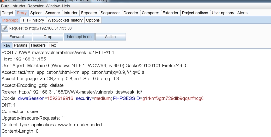Toggle the Intercept is on button
This screenshot has width=271, height=137.
tap(79, 37)
